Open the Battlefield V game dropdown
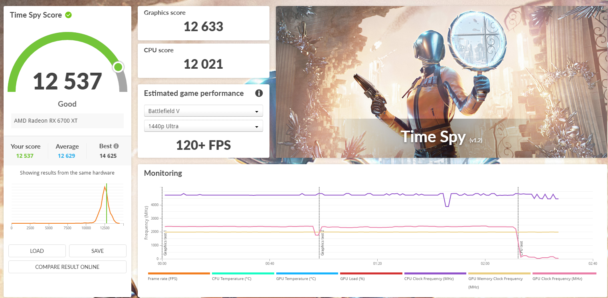 pos(203,111)
